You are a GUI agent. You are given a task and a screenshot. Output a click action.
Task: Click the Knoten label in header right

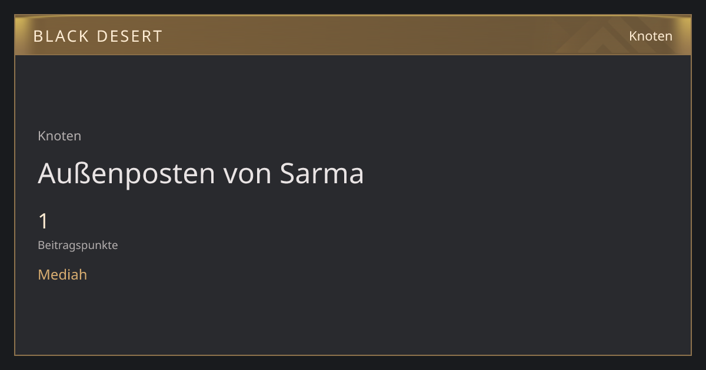point(651,36)
